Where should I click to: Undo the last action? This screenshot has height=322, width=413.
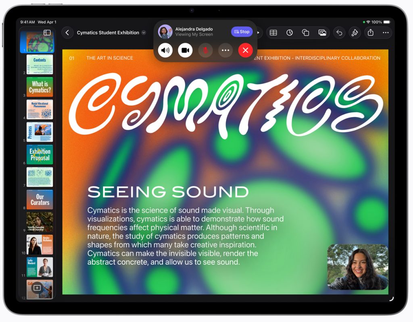click(339, 33)
